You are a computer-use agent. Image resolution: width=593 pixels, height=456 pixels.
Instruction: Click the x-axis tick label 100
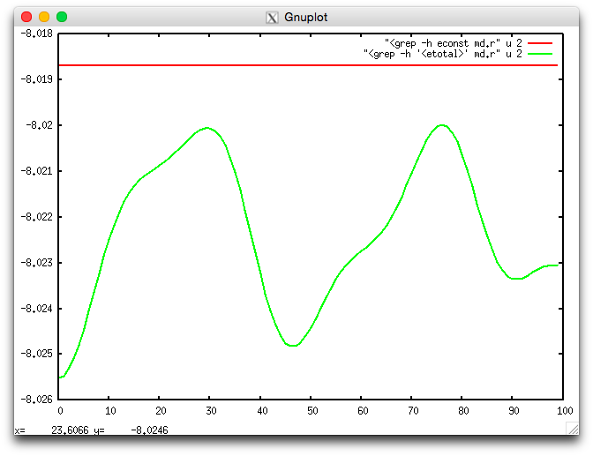(562, 410)
